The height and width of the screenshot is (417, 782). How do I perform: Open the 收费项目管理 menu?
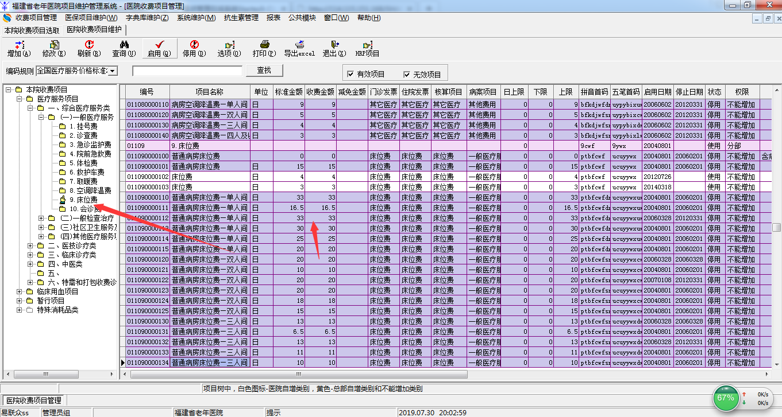[x=36, y=18]
